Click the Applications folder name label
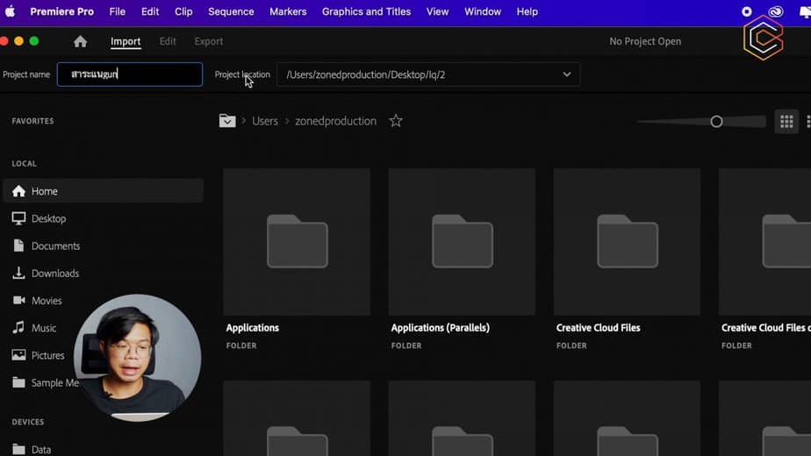811x456 pixels. click(253, 328)
